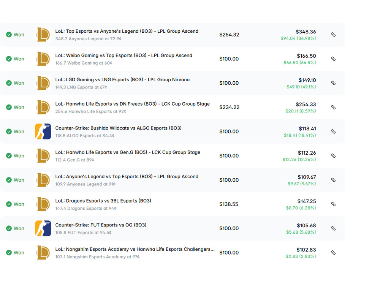Select text '109.9 Anyones Legend at 91¢'
Viewport: 380px width, 285px height.
(85, 184)
